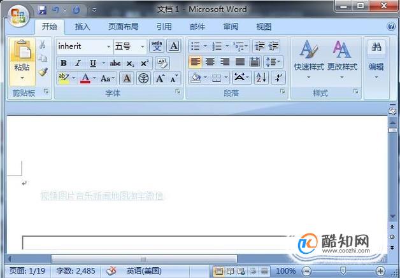The image size is (400, 278).
Task: Open the 编辑 editing menu
Action: [376, 59]
